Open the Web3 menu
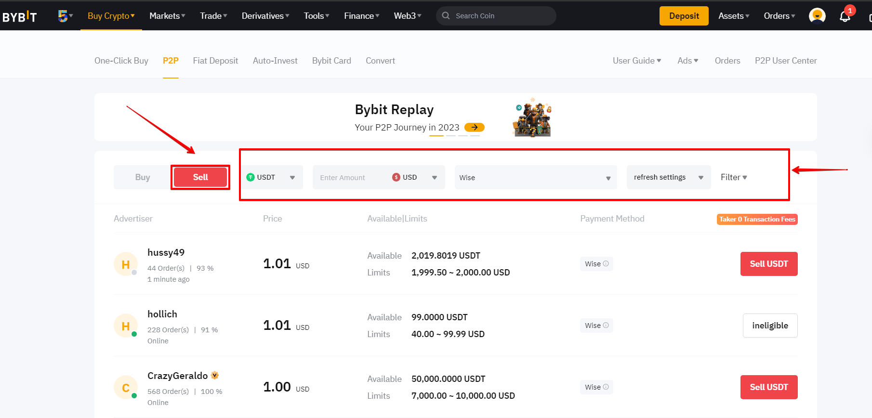 point(408,16)
